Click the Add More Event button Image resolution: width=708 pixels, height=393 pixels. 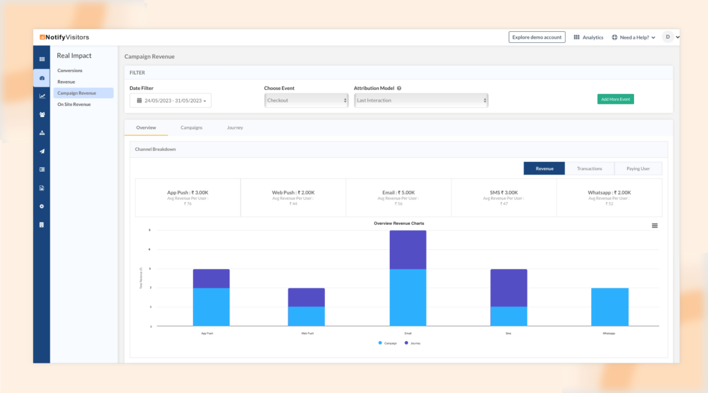(615, 100)
